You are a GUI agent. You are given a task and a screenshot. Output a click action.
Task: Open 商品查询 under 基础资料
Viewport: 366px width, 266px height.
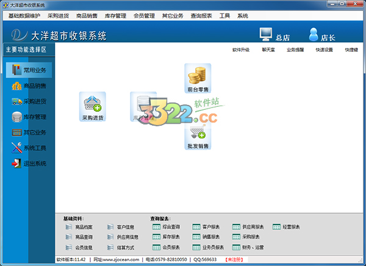click(x=79, y=237)
